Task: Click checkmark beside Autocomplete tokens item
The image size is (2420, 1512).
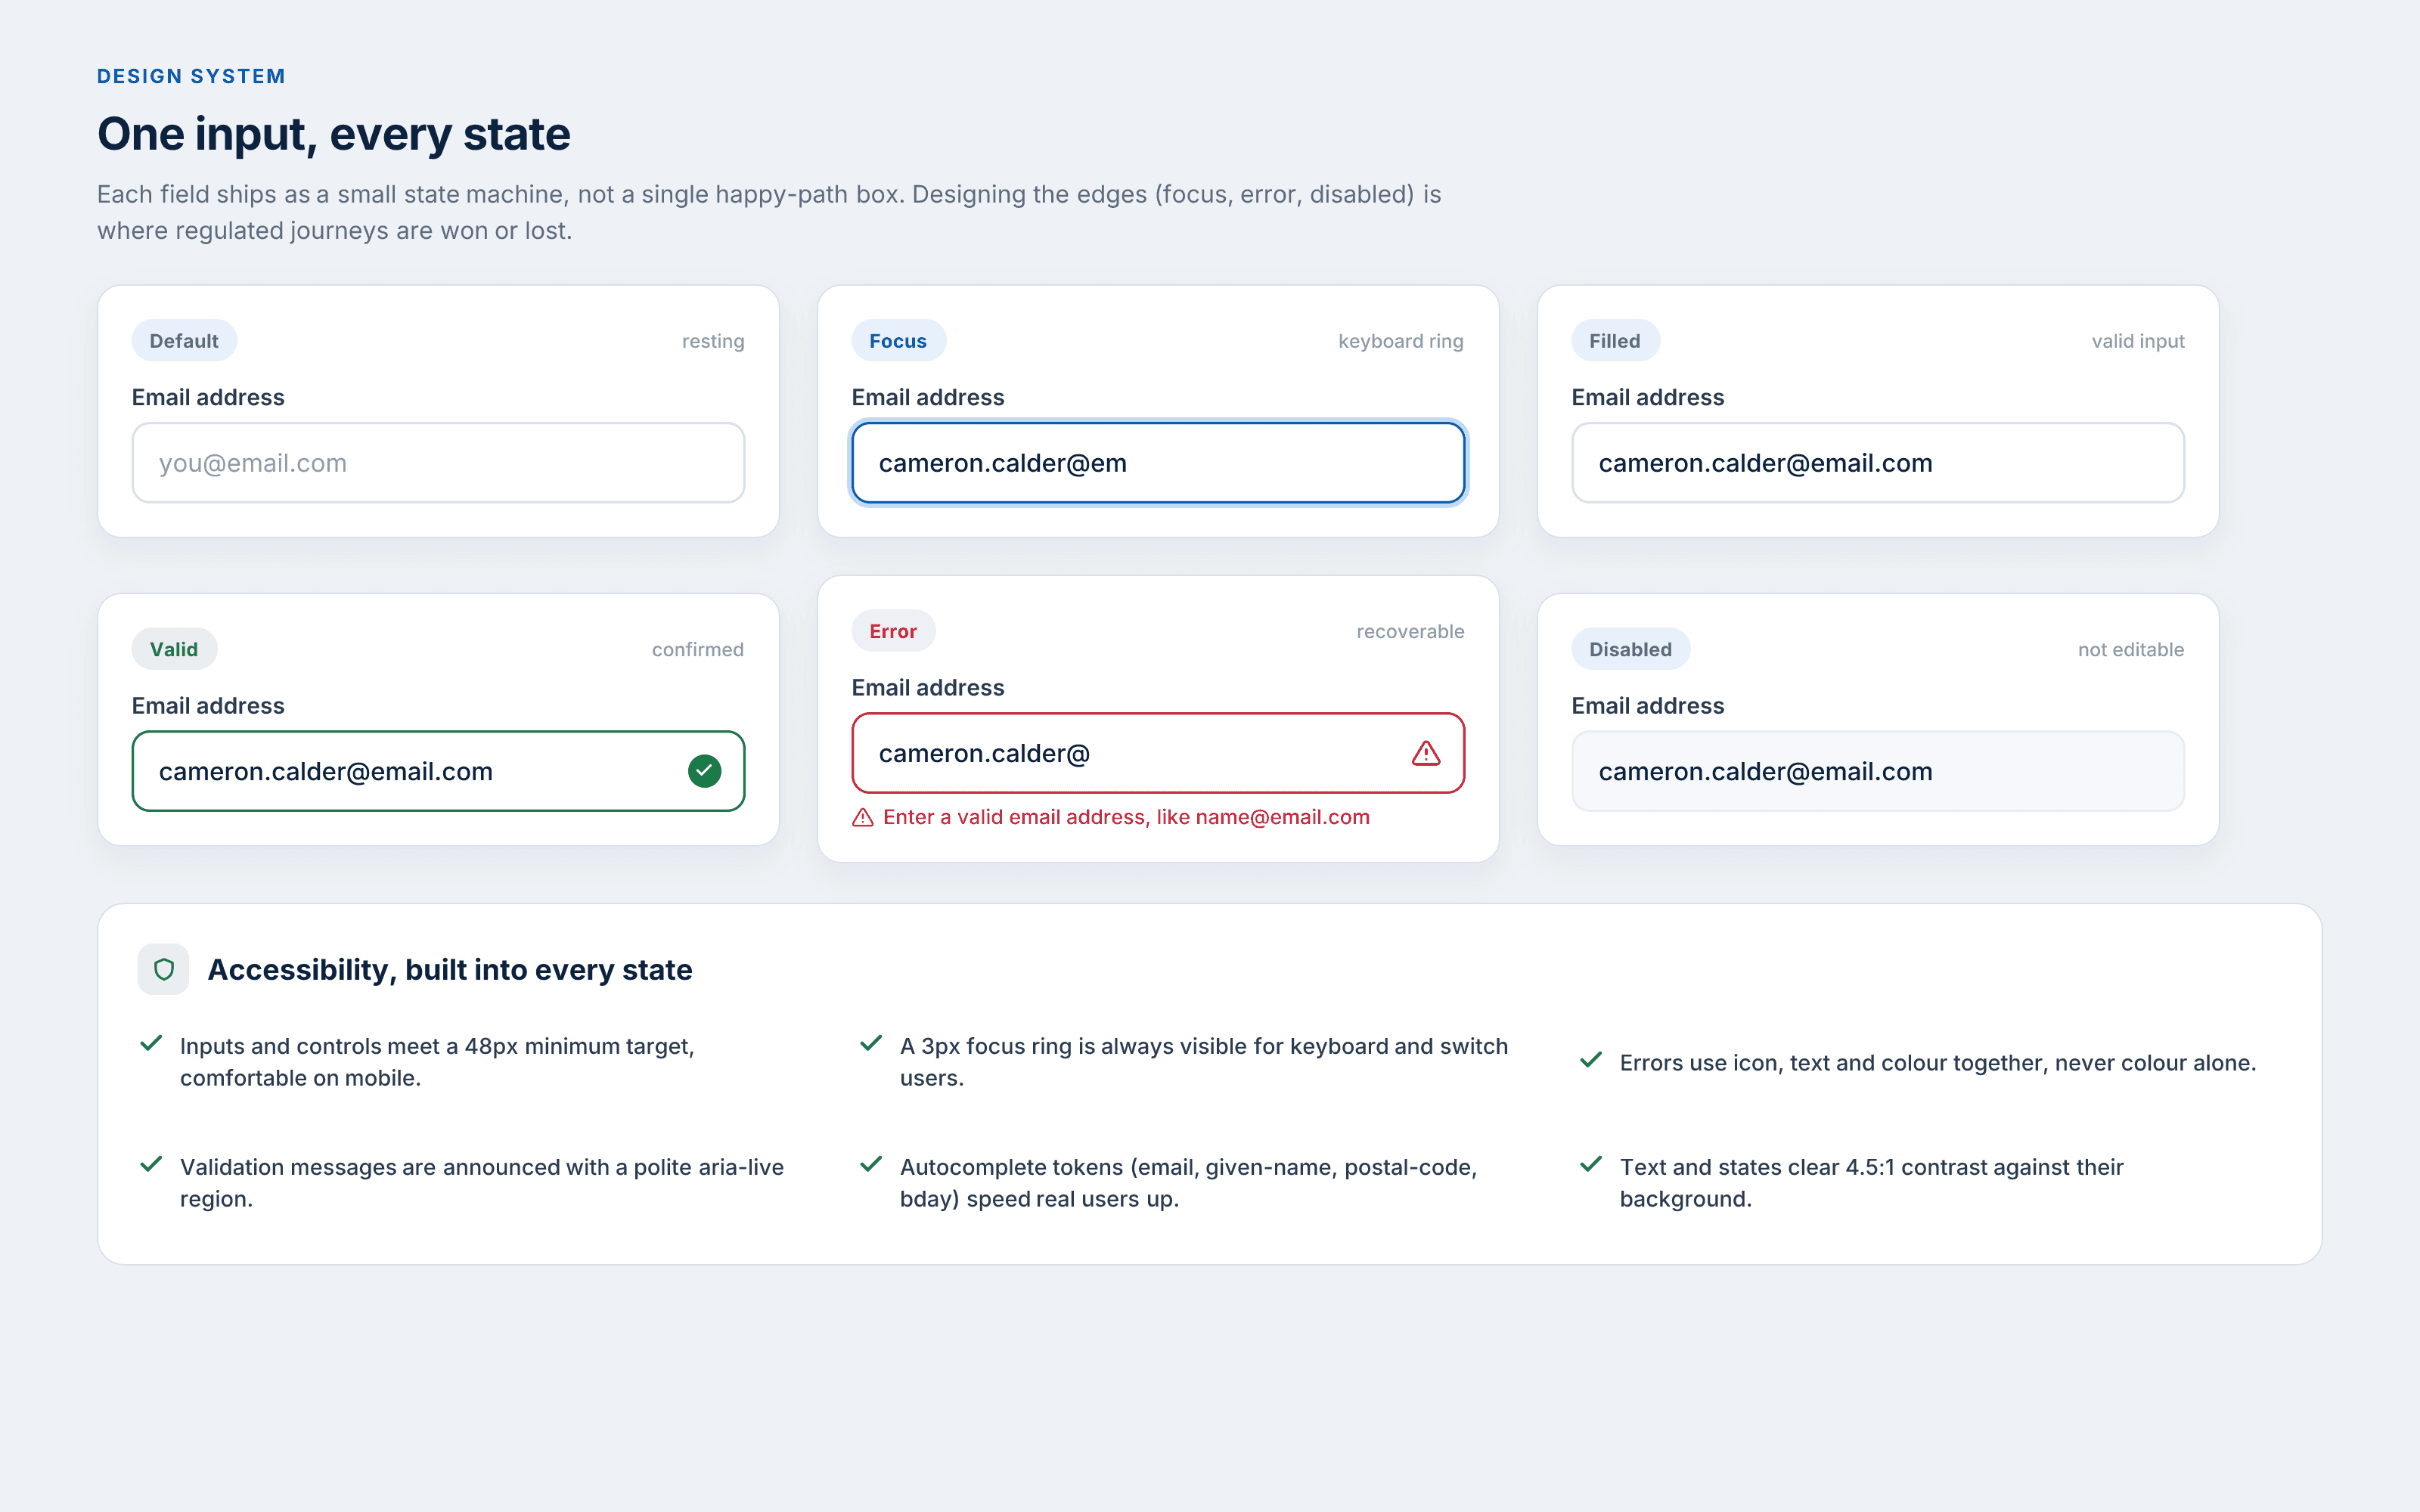Action: 871,1164
